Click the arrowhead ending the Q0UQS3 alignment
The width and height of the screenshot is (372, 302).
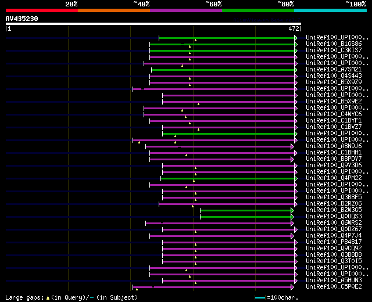pyautogui.click(x=292, y=217)
